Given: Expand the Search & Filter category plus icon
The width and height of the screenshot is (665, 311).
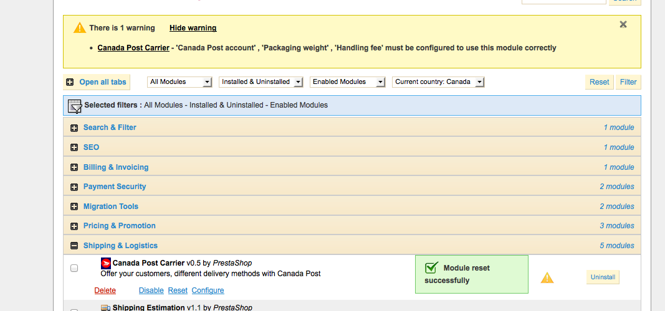Looking at the screenshot, I should tap(74, 128).
